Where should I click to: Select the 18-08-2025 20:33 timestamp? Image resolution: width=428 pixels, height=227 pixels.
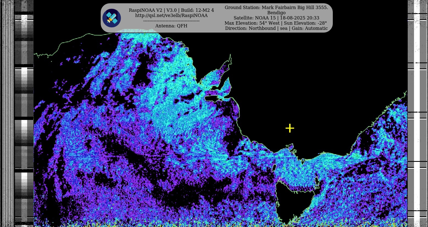point(300,18)
